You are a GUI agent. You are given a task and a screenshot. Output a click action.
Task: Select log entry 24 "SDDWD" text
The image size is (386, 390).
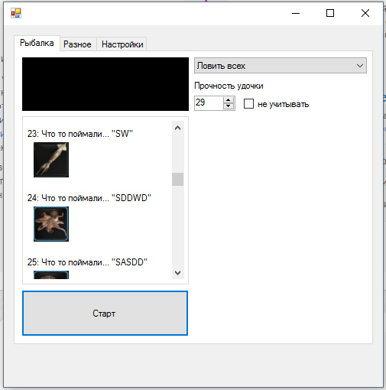pyautogui.click(x=89, y=198)
